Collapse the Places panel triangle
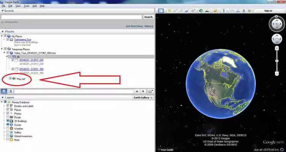The image size is (286, 152). pos(3,32)
